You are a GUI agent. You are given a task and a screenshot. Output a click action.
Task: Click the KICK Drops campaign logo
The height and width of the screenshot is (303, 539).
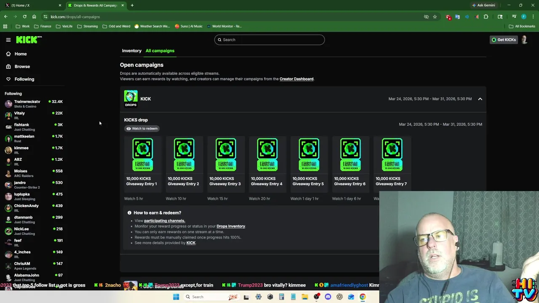[x=131, y=98]
